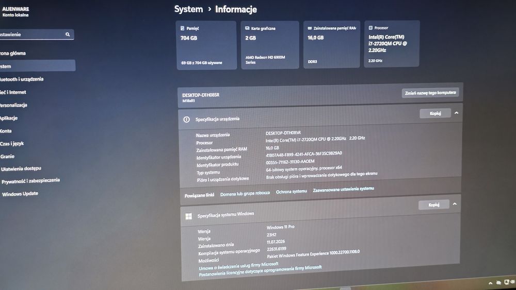This screenshot has width=516, height=290.
Task: Click the Windows logo beside Specyfikacja systemu Windows
Action: (x=188, y=216)
